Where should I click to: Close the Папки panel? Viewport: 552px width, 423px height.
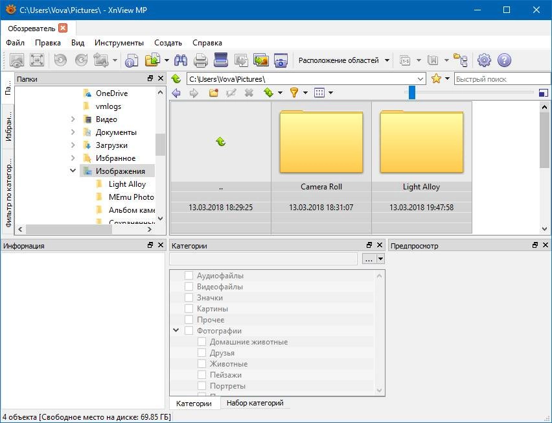161,79
